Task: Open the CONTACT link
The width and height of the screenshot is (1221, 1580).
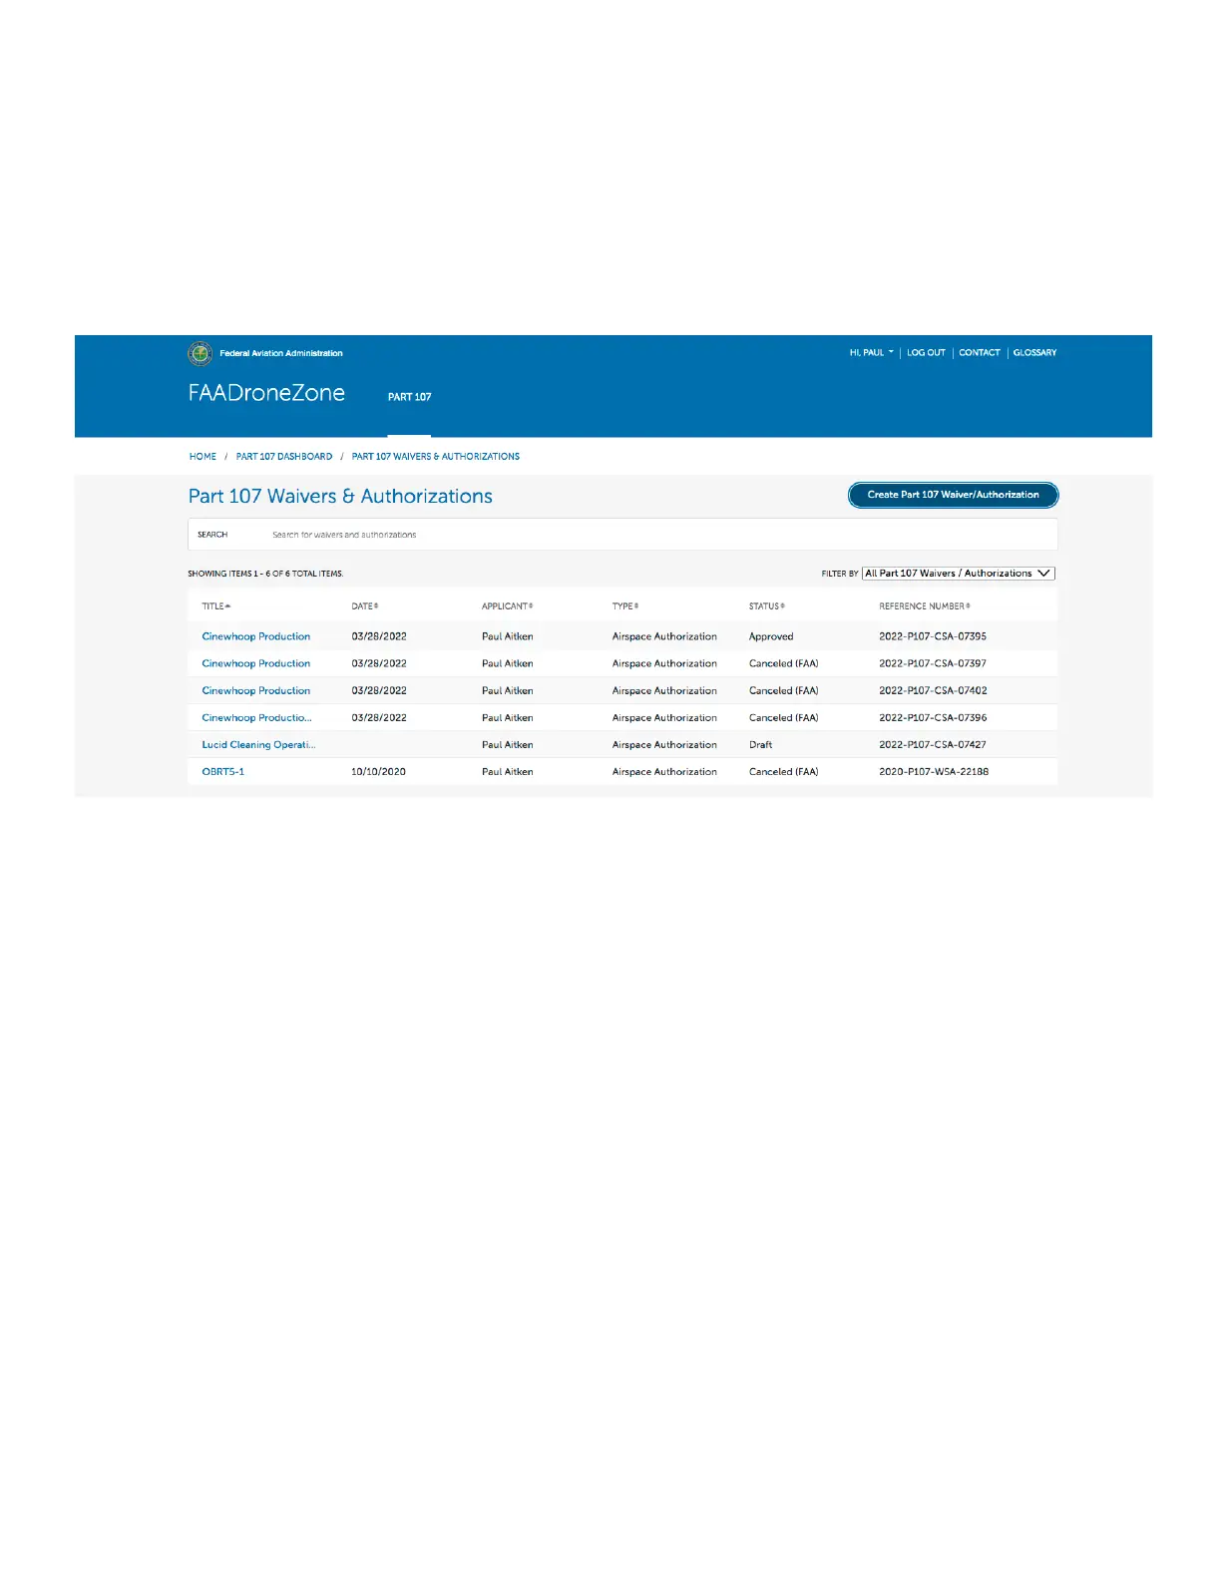Action: point(980,352)
